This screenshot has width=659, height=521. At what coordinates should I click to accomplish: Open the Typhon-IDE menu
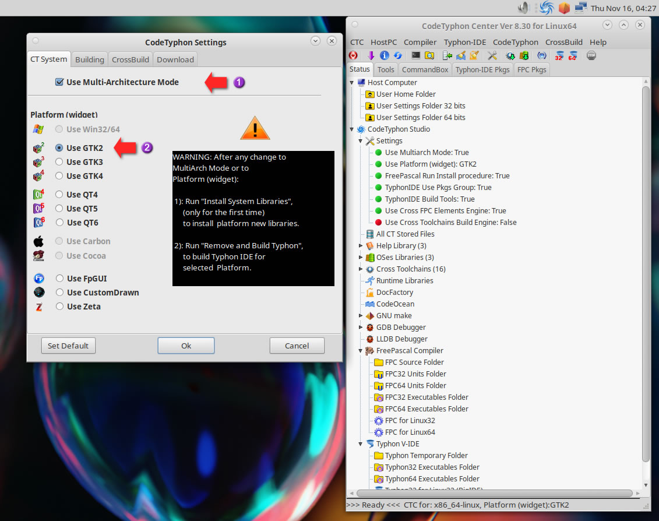[x=464, y=42]
